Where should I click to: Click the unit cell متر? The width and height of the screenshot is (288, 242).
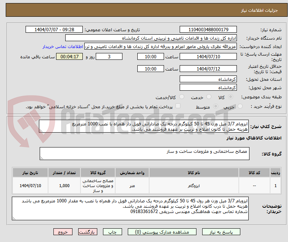[132, 186]
